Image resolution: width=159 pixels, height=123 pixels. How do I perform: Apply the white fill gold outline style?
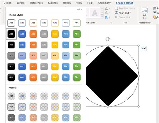(55, 23)
